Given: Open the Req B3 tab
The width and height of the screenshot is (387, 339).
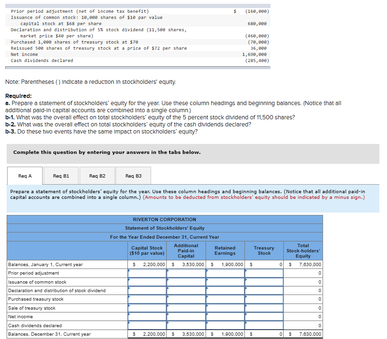Looking at the screenshot, I should tap(133, 176).
